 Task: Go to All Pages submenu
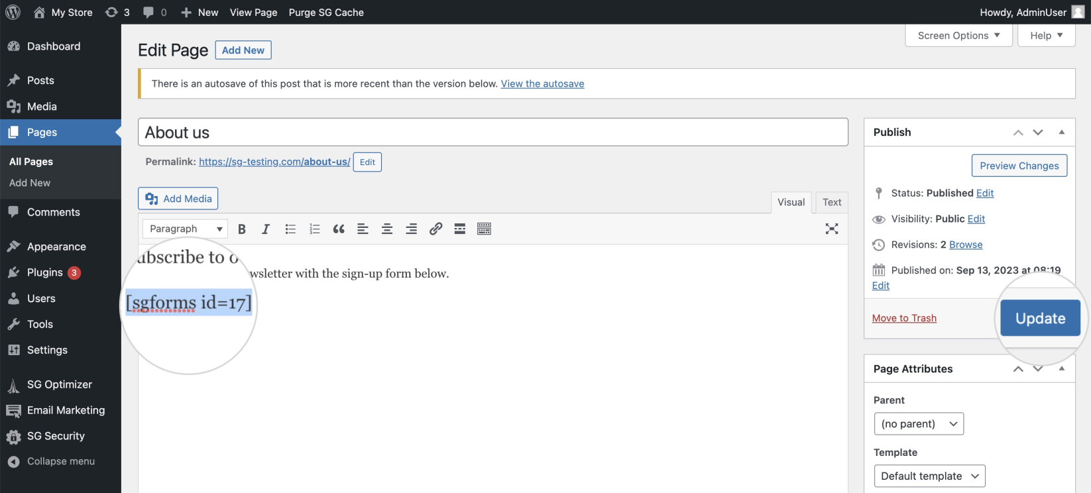(31, 162)
